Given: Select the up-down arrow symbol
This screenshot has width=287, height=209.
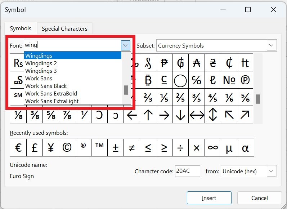Looking at the screenshot, I should coord(213,115).
